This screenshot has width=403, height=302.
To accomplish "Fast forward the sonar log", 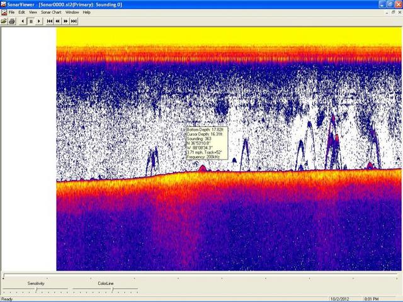I will click(65, 21).
